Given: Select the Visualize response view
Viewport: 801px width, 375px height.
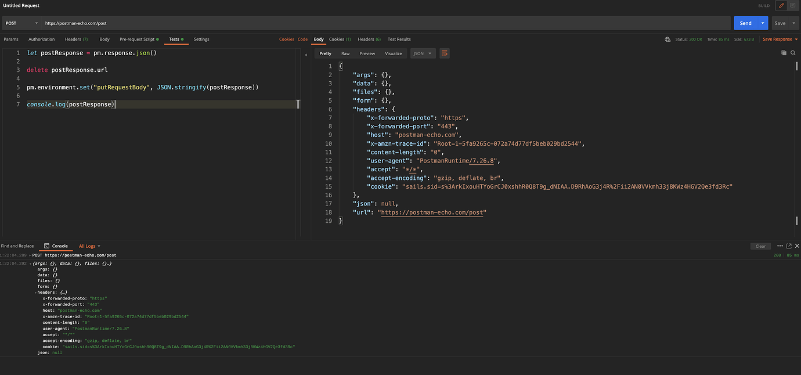Looking at the screenshot, I should pyautogui.click(x=394, y=53).
